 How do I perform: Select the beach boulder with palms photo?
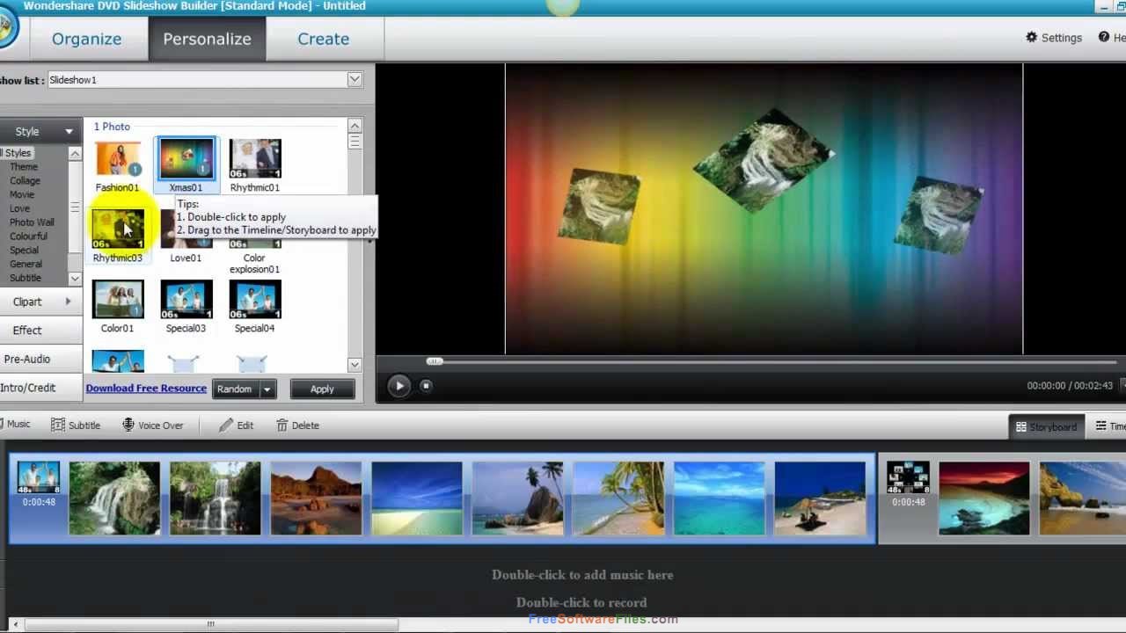[517, 498]
